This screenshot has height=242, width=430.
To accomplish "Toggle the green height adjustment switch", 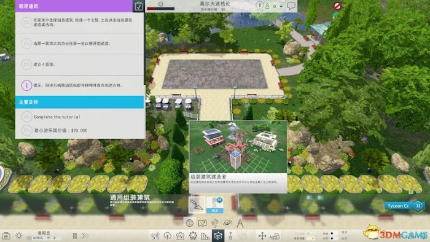I will (x=311, y=238).
